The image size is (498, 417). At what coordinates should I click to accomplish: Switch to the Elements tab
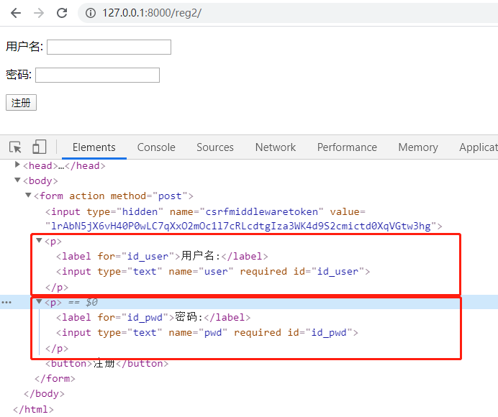point(94,147)
